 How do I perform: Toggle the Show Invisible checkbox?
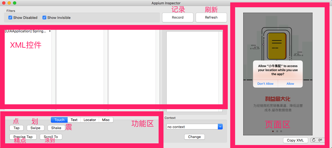[x=44, y=18]
